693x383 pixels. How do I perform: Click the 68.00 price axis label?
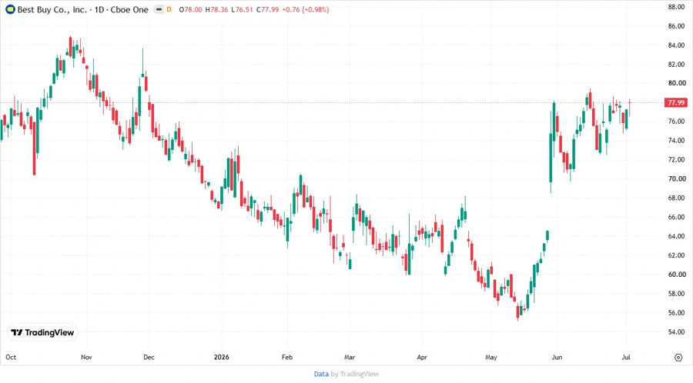[x=677, y=198]
